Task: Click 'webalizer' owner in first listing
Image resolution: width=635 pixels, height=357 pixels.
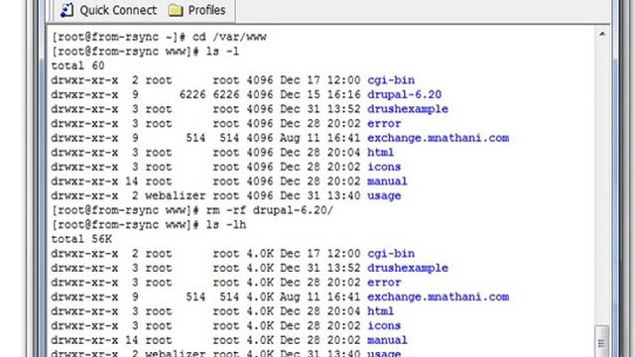Action: tap(176, 196)
